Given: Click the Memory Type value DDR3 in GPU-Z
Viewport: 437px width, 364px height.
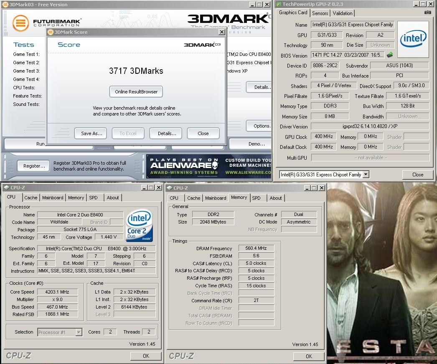Looking at the screenshot, I should 330,106.
